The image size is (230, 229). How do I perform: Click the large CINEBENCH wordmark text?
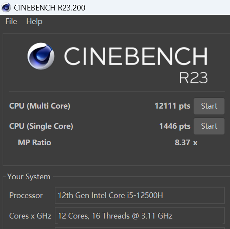[x=136, y=56]
